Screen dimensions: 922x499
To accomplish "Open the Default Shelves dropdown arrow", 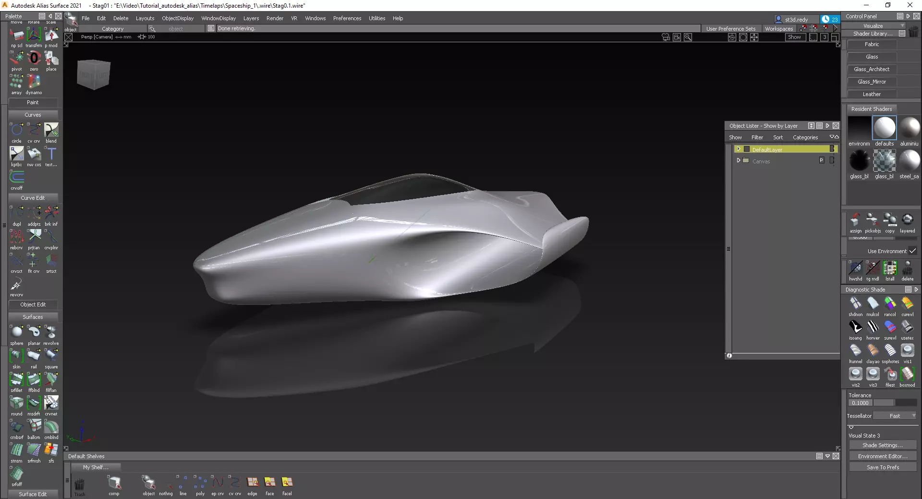I will click(827, 456).
